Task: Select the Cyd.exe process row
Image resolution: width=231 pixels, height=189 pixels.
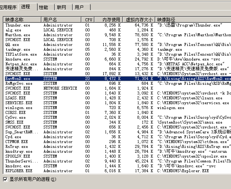Action: click(117, 137)
